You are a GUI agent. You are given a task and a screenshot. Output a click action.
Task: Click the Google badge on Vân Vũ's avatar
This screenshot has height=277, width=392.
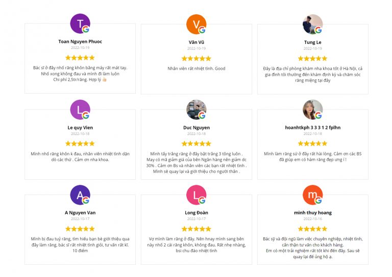coord(202,30)
